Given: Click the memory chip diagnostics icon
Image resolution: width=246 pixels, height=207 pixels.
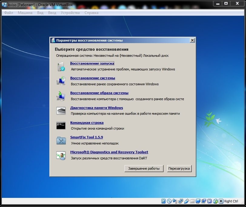Looking at the screenshot, I should click(x=61, y=110).
